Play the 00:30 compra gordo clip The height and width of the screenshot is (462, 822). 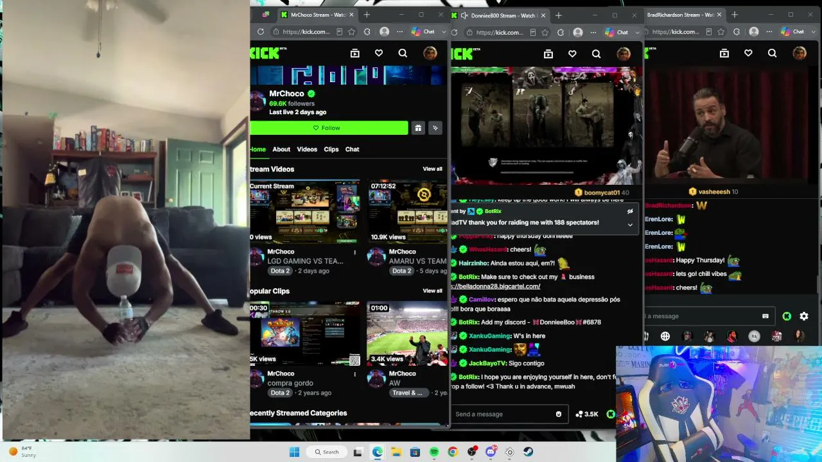(x=305, y=334)
